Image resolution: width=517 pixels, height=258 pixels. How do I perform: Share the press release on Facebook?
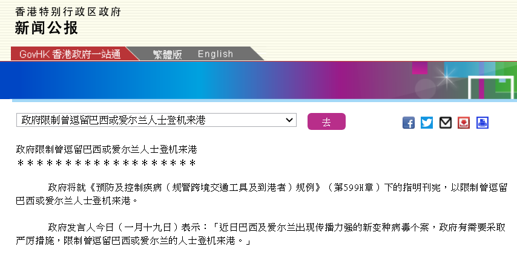click(x=409, y=123)
